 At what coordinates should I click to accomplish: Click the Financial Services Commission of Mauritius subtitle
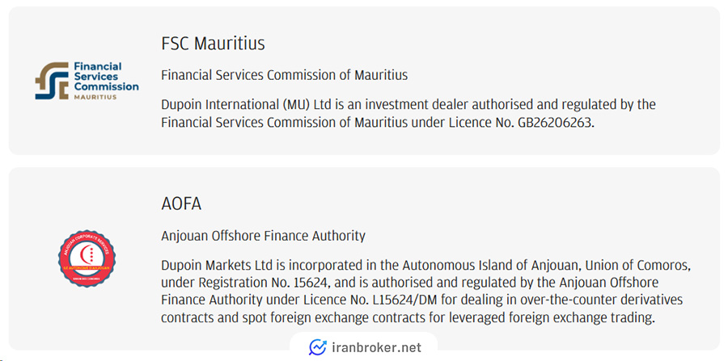[284, 75]
